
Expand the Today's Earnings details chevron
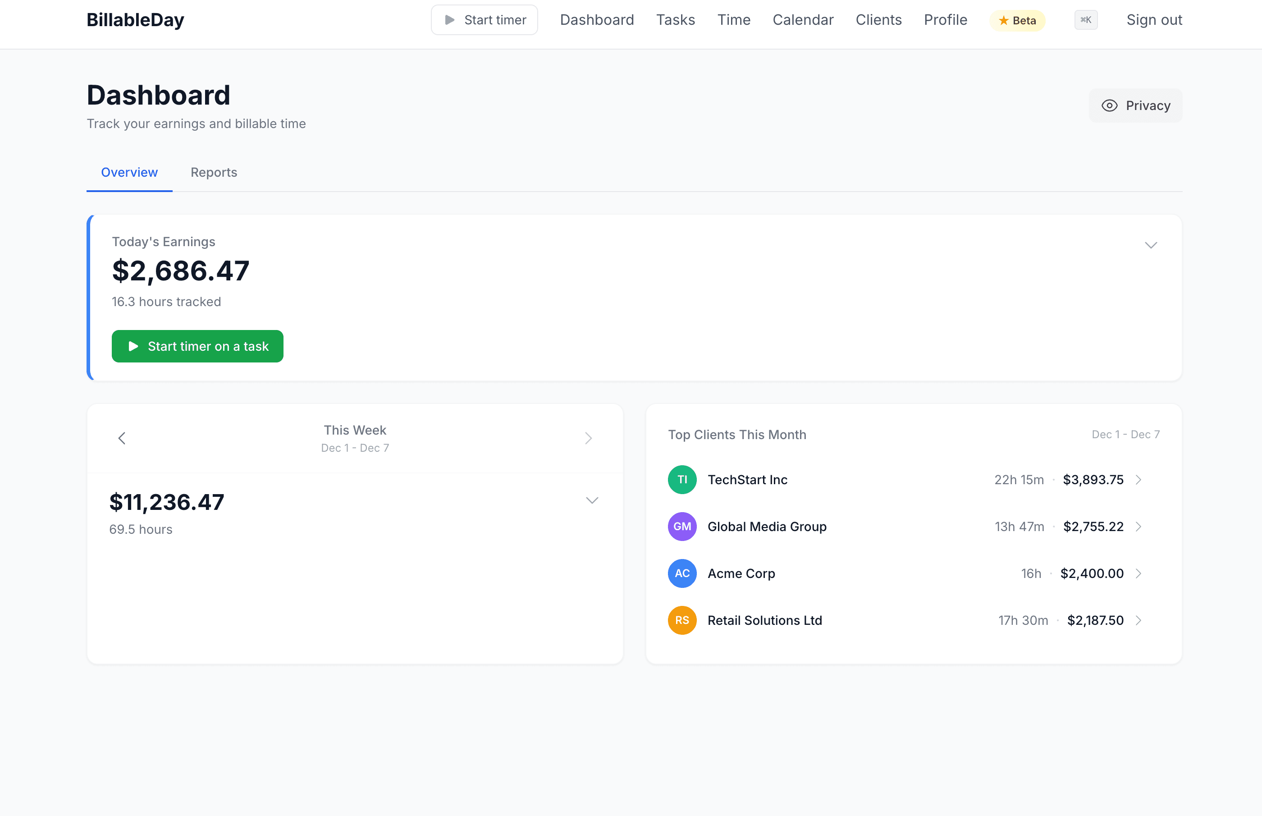coord(1150,245)
